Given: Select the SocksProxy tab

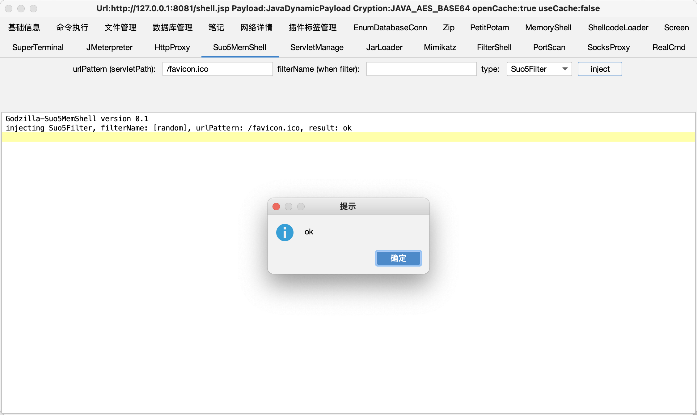Looking at the screenshot, I should coord(608,47).
